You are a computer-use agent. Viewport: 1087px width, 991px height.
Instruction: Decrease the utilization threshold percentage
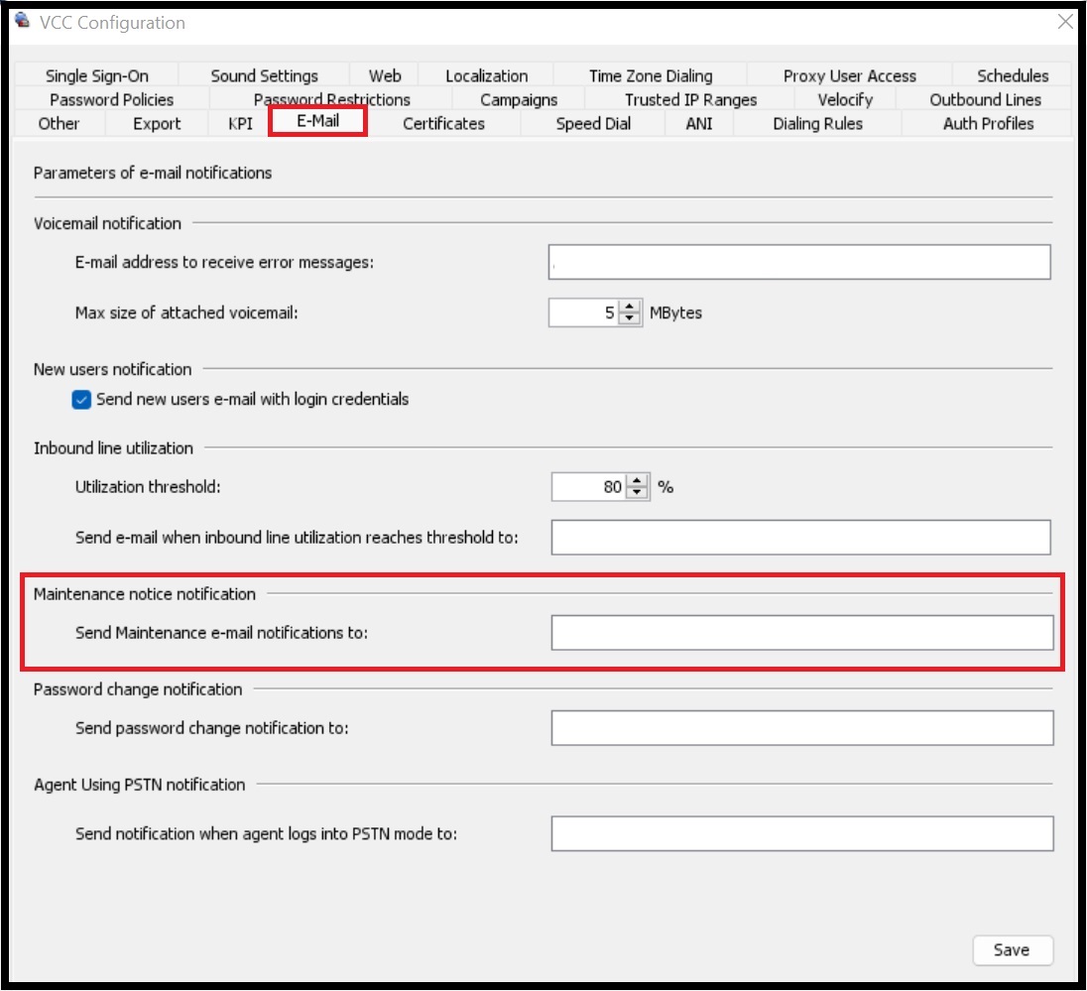click(x=637, y=492)
